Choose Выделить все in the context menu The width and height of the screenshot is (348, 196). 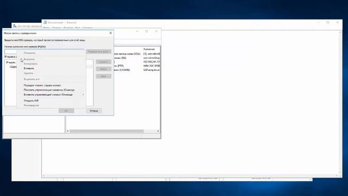32,79
